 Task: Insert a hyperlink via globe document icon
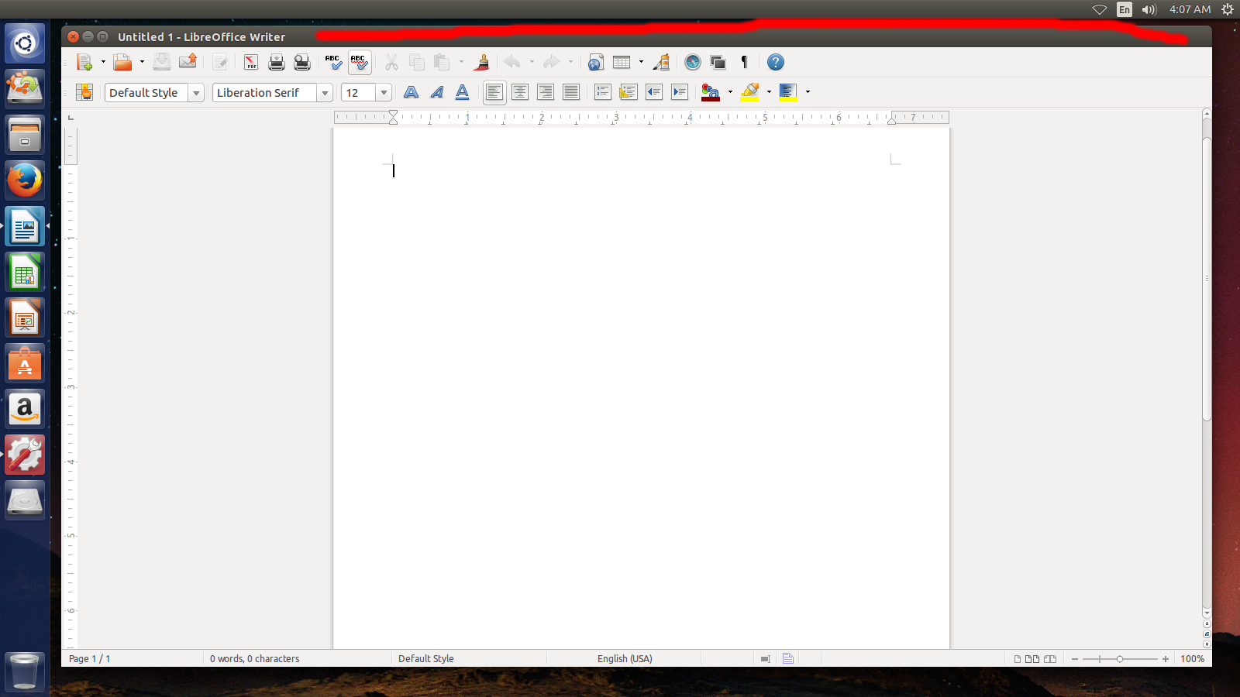[595, 62]
